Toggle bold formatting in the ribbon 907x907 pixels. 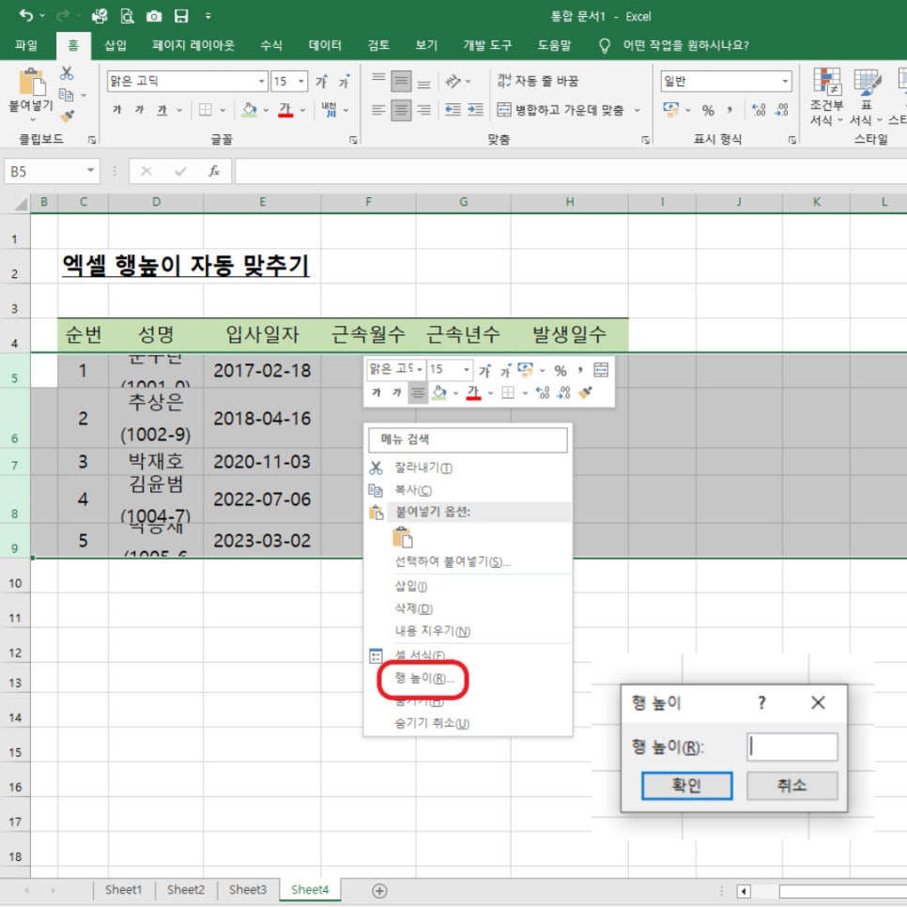click(x=117, y=109)
